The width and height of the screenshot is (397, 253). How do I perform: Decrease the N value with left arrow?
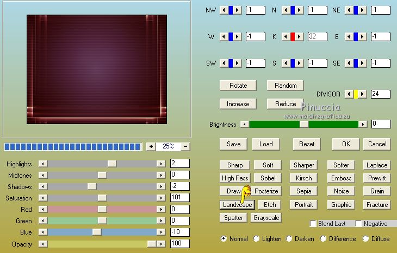click(286, 10)
